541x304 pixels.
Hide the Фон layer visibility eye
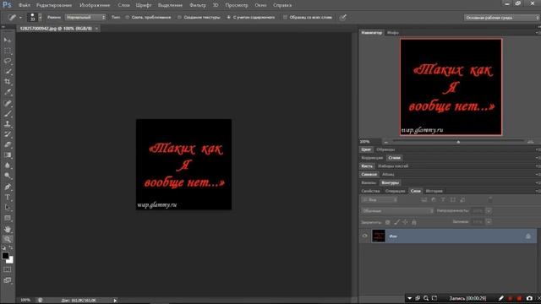[x=364, y=236]
